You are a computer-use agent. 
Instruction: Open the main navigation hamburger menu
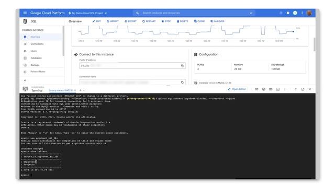pos(25,13)
